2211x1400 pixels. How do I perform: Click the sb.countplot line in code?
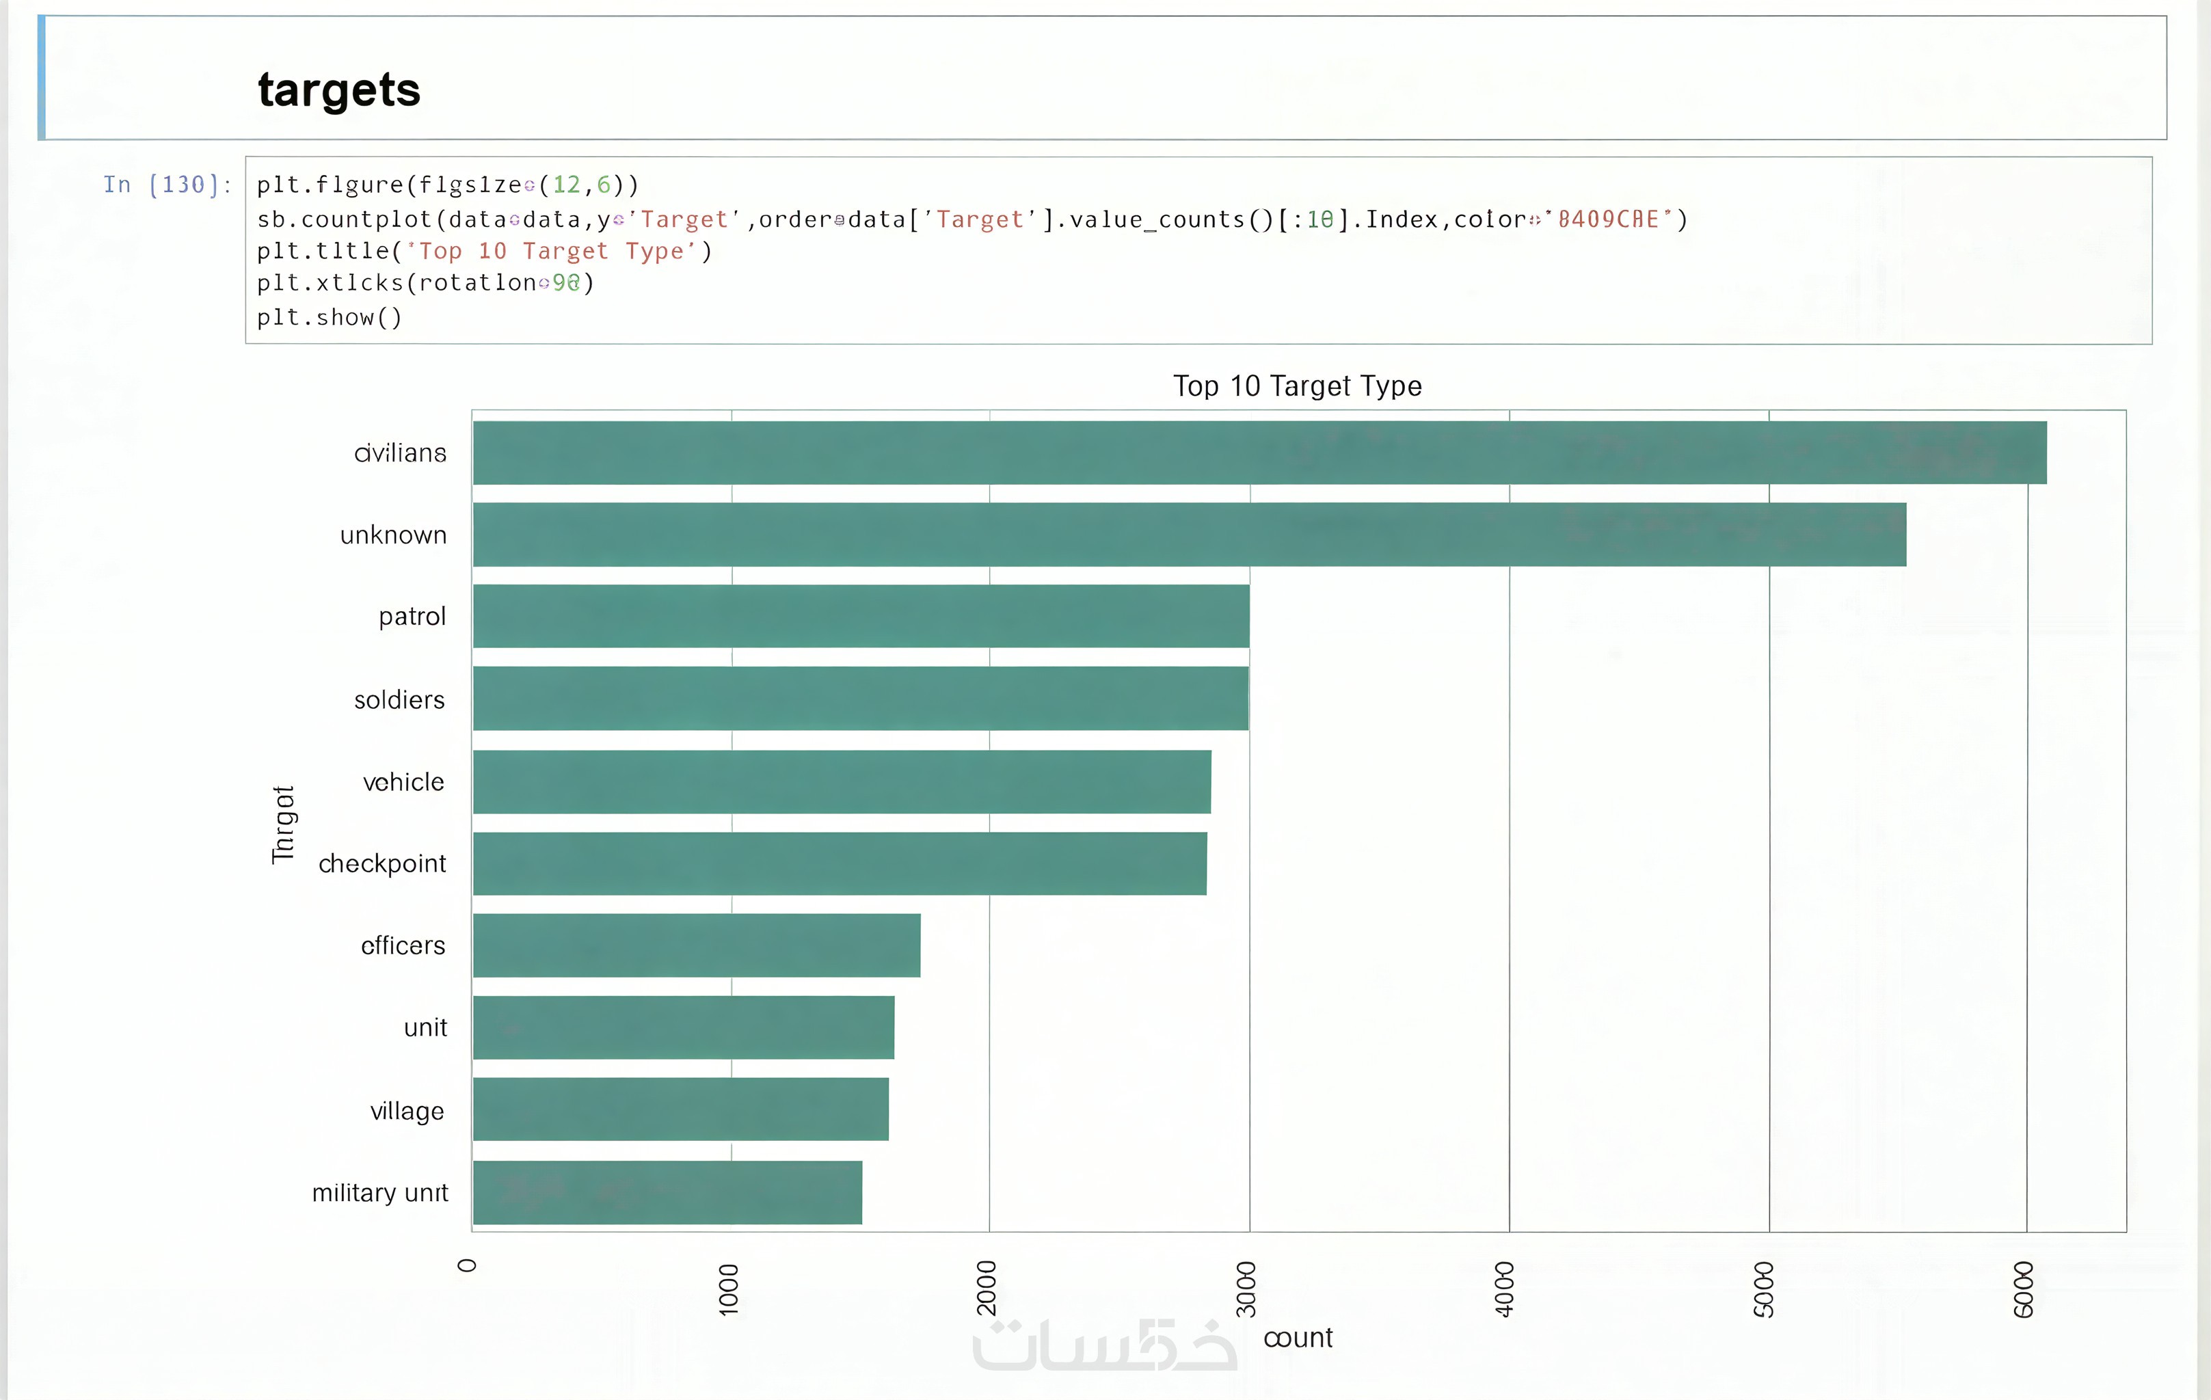click(971, 219)
